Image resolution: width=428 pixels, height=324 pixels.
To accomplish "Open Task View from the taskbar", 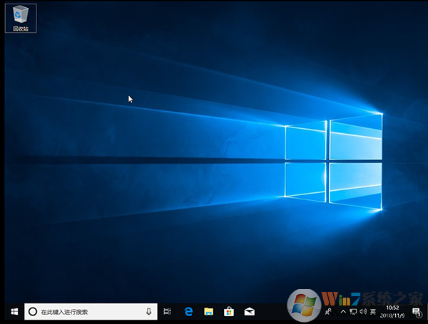I will 168,312.
